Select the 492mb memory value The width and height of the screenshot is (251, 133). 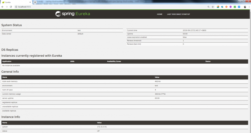click(158, 81)
